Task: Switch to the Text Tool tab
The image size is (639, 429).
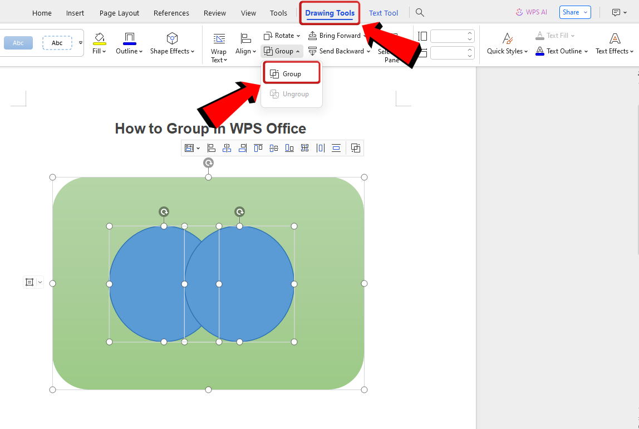Action: tap(384, 13)
